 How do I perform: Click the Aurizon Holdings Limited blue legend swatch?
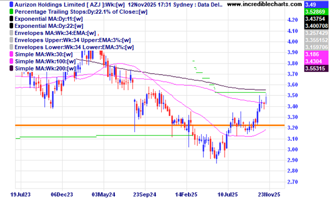click(x=11, y=4)
